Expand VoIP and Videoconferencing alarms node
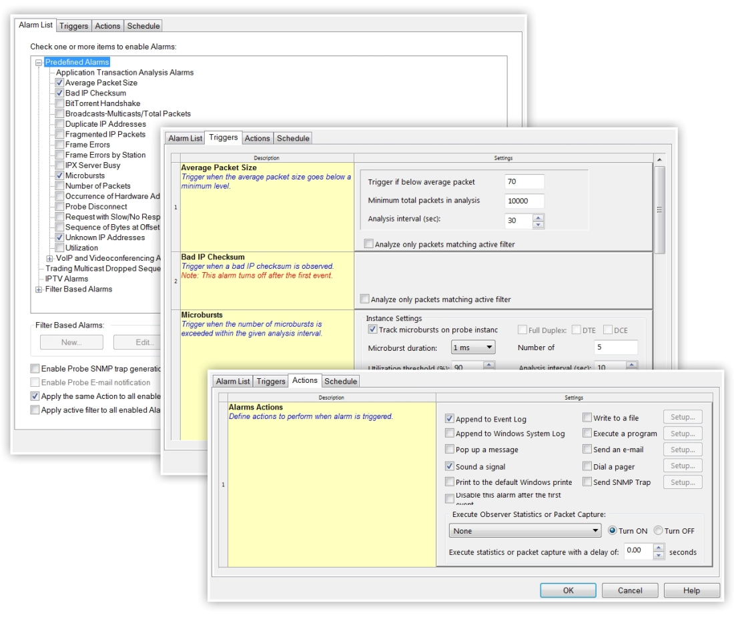 (x=49, y=258)
